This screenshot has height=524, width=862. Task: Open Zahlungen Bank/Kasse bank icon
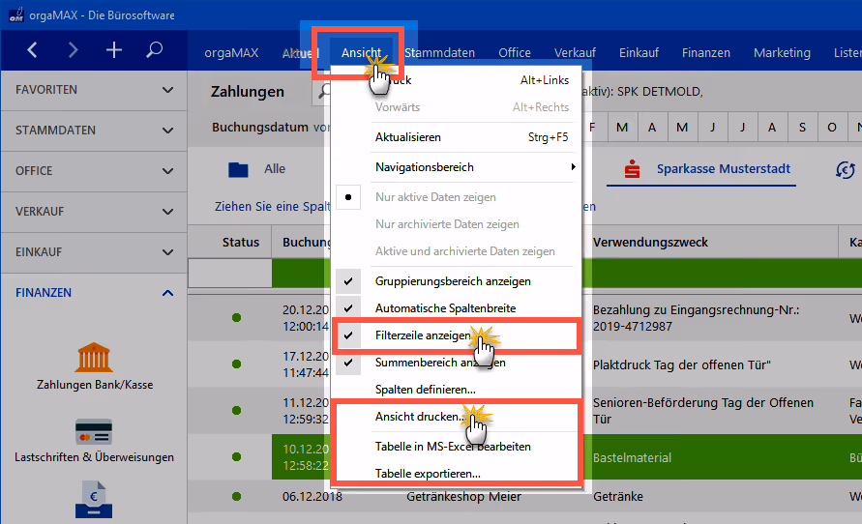pyautogui.click(x=94, y=358)
